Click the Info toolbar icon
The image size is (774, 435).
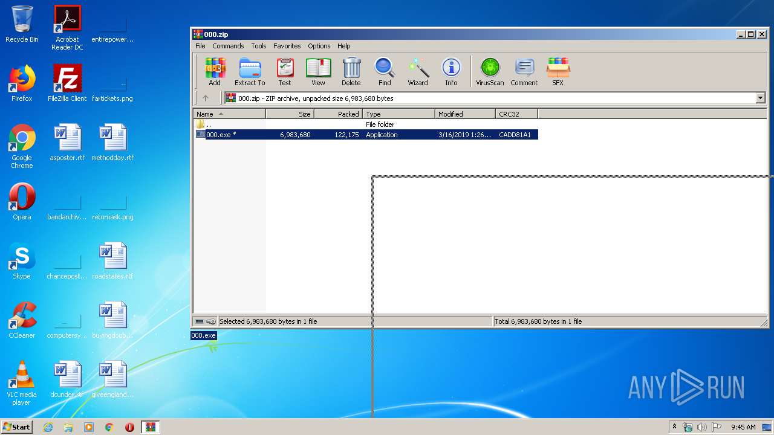pos(451,72)
